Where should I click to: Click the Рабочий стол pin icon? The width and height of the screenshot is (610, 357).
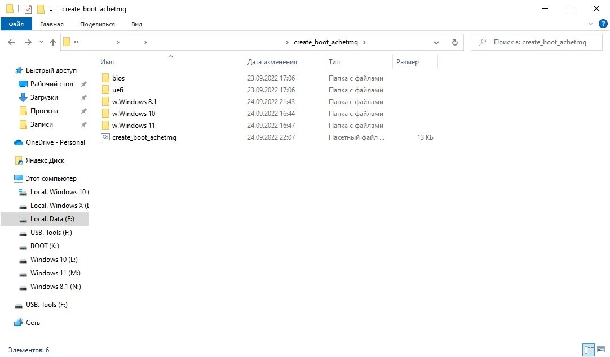tap(83, 84)
